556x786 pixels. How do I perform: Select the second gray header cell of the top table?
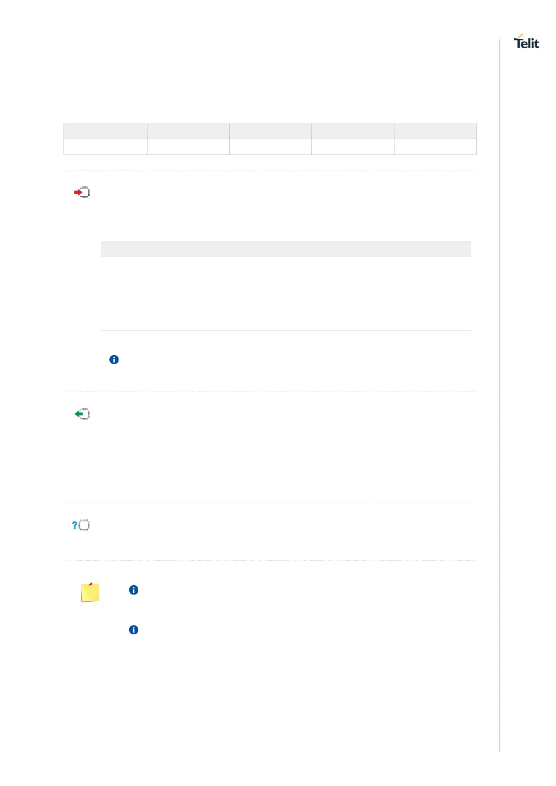(x=188, y=131)
